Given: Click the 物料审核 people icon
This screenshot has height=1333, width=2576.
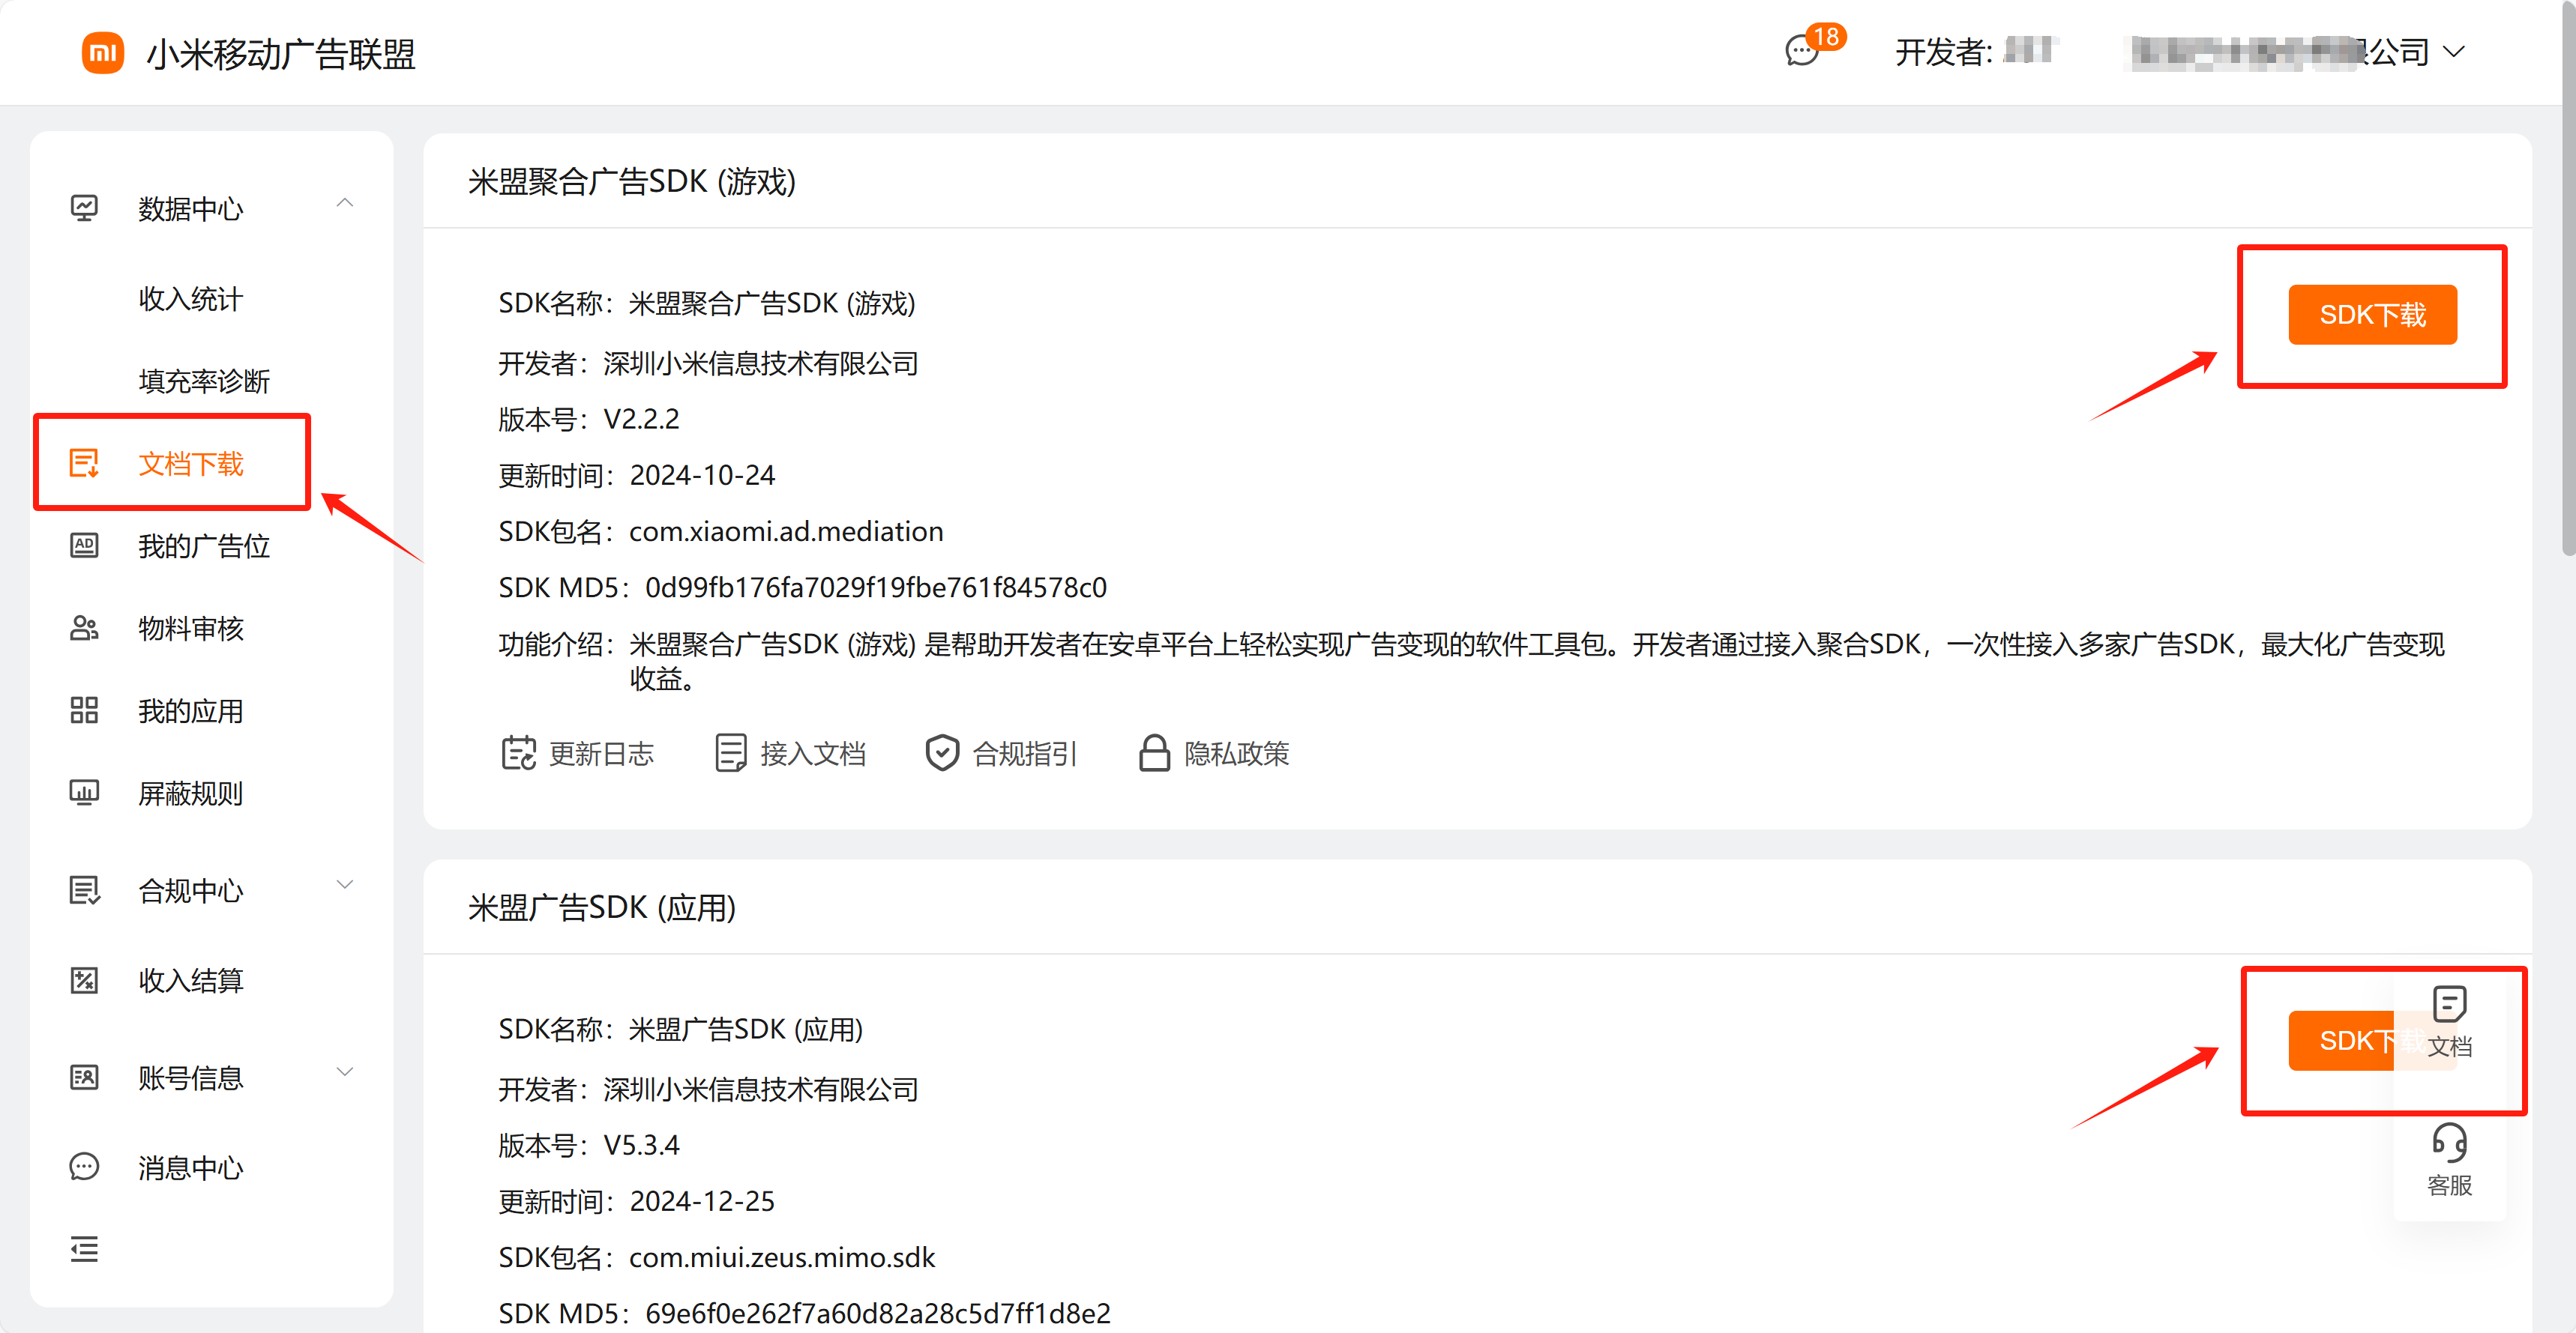Looking at the screenshot, I should click(x=84, y=629).
